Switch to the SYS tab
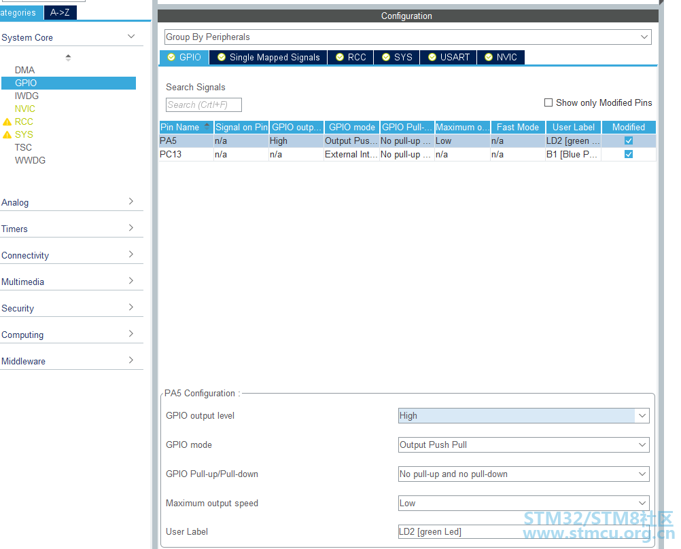 tap(397, 57)
